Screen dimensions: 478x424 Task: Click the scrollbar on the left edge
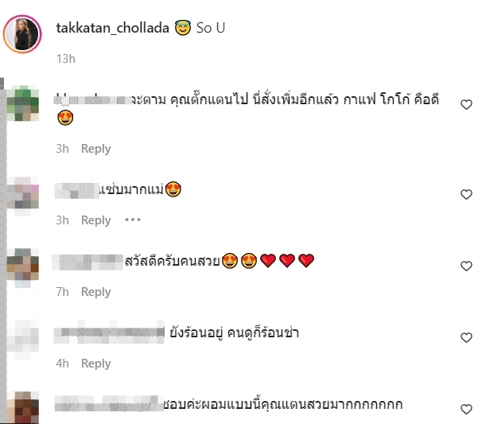[x=3, y=250]
